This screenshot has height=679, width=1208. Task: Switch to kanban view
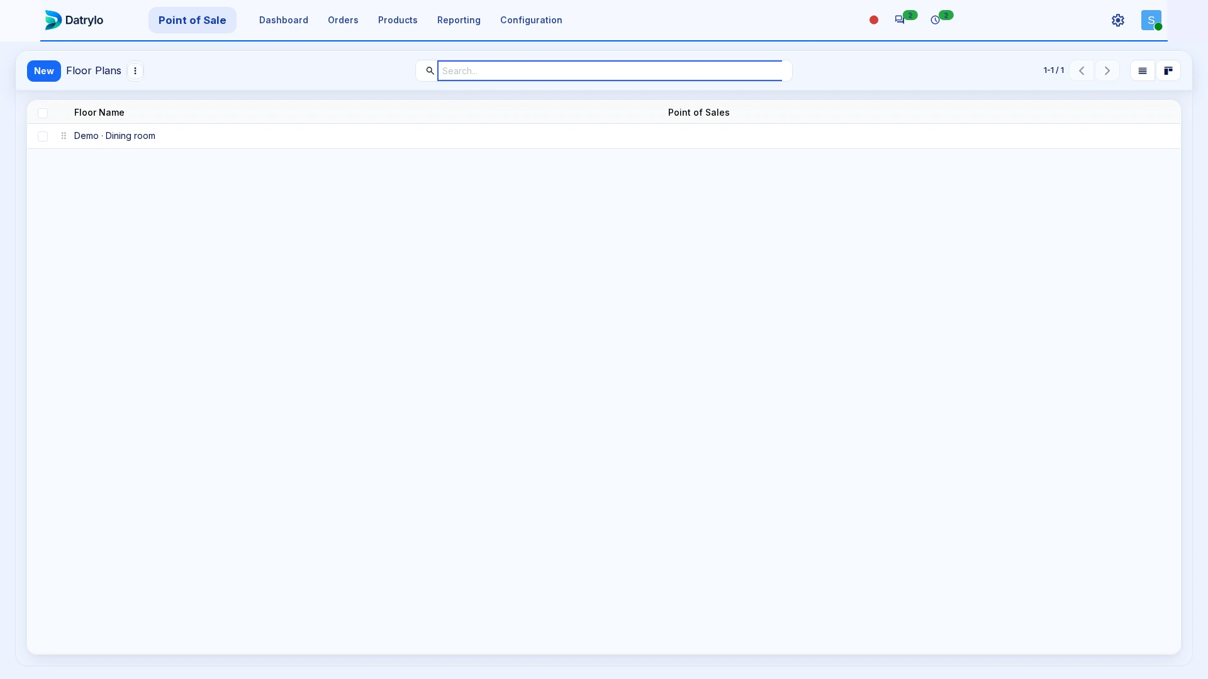pos(1168,71)
